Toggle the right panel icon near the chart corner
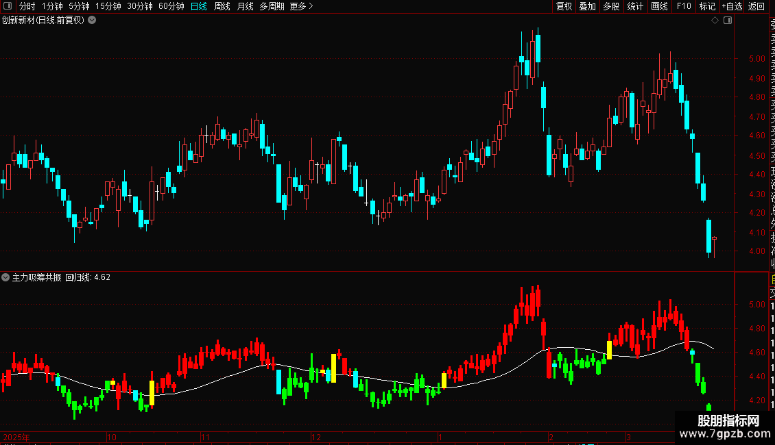The width and height of the screenshot is (775, 445). click(728, 21)
